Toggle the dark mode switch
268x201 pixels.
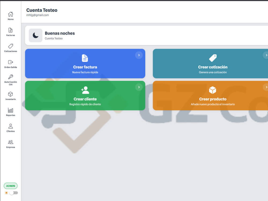(14, 193)
